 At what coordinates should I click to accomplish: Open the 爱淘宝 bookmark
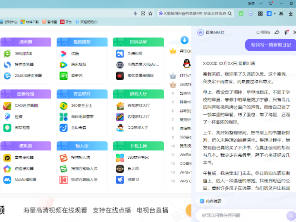tap(50, 22)
